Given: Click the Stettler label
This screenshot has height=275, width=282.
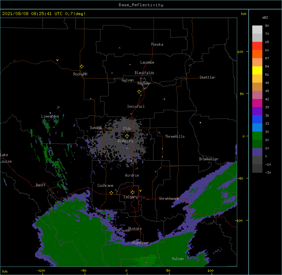Looking at the screenshot, I should click(207, 77).
